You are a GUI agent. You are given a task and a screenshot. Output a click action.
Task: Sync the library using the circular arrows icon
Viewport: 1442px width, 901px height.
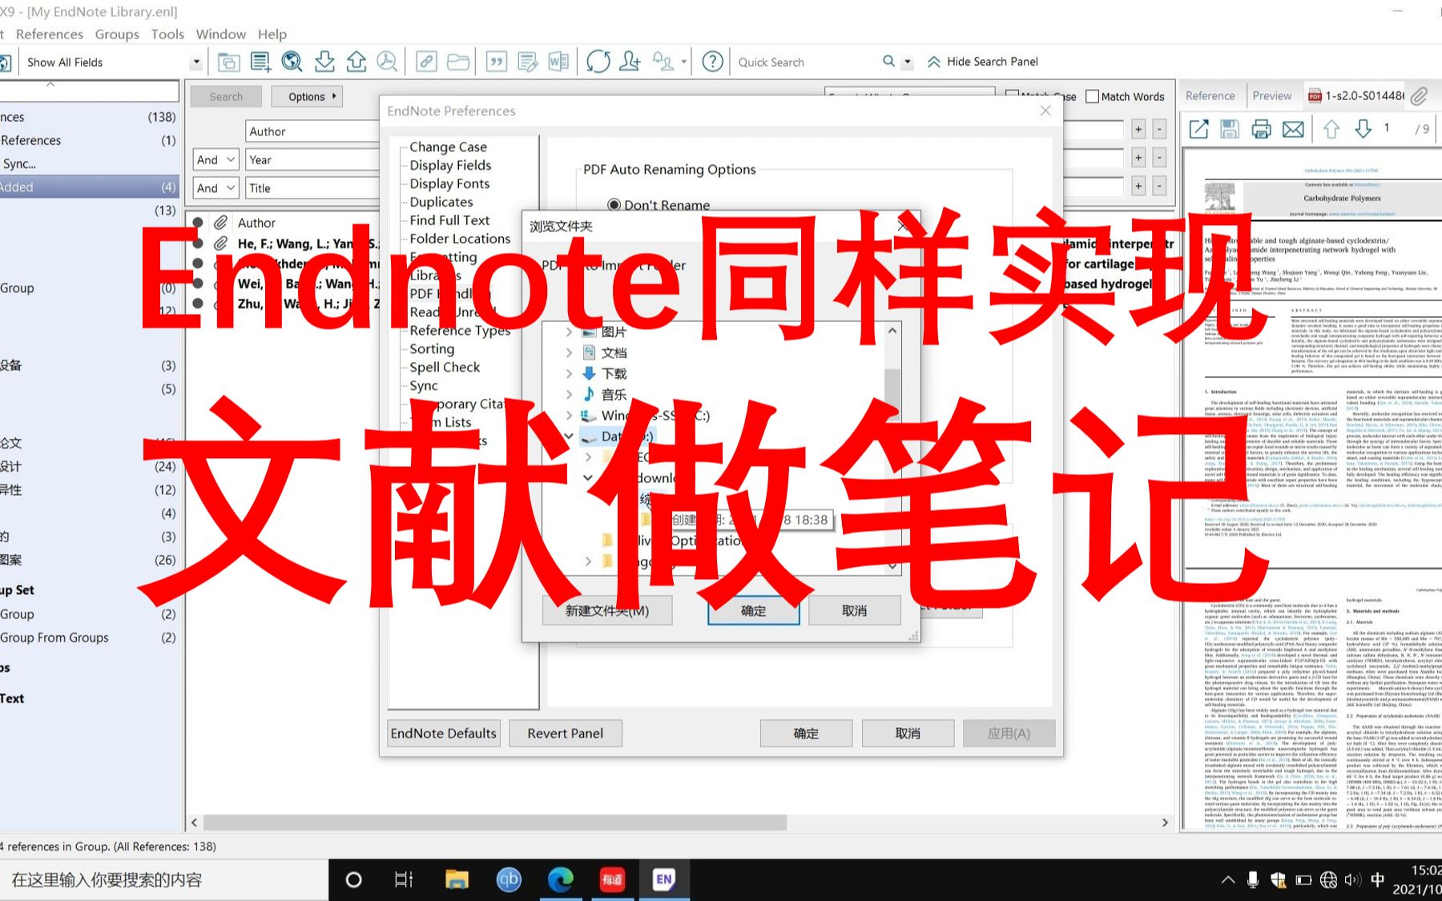click(x=598, y=62)
